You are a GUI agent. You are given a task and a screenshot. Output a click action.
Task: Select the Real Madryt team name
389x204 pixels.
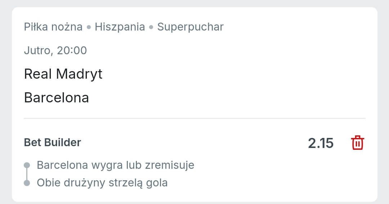click(x=63, y=74)
